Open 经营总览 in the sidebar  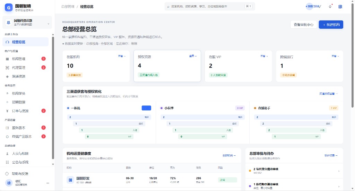click(x=26, y=42)
